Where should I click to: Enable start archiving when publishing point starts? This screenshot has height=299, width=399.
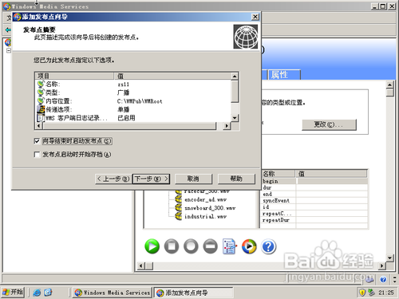coord(37,155)
